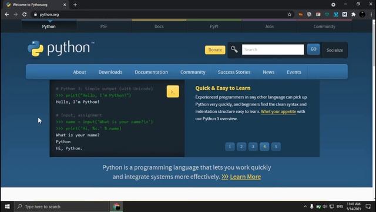This screenshot has width=376, height=212.
Task: Reload the python.org page
Action: pos(25,14)
